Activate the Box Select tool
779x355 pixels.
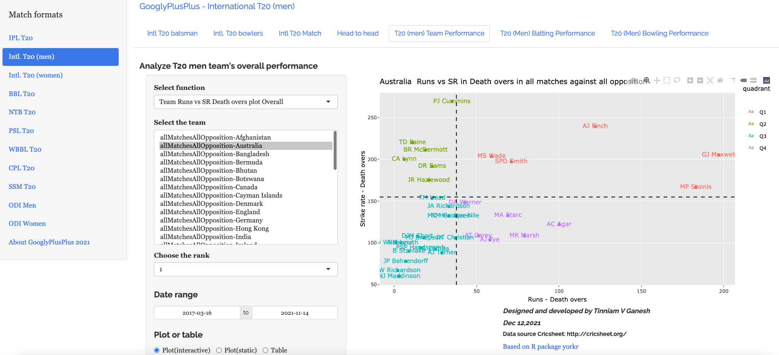coord(667,80)
